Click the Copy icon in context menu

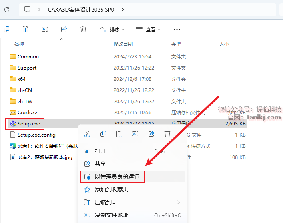point(103,134)
